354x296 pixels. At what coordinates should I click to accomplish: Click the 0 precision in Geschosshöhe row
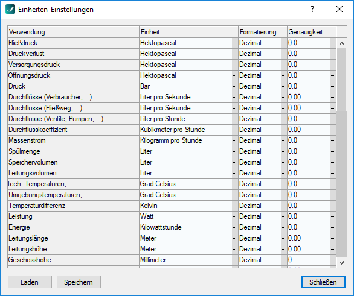click(x=290, y=260)
